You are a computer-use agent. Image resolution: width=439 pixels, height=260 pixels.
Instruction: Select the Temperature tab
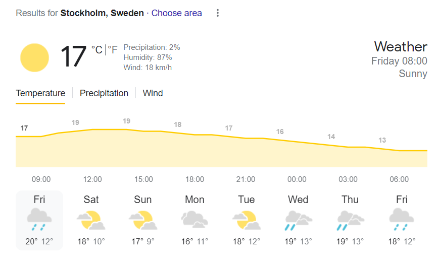click(x=40, y=93)
